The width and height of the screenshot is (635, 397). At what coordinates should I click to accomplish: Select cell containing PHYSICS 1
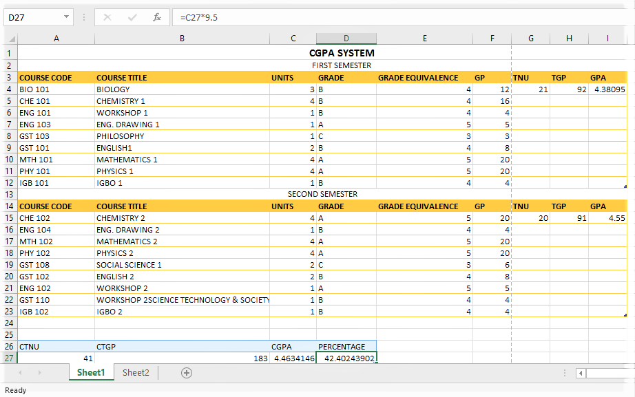point(182,171)
